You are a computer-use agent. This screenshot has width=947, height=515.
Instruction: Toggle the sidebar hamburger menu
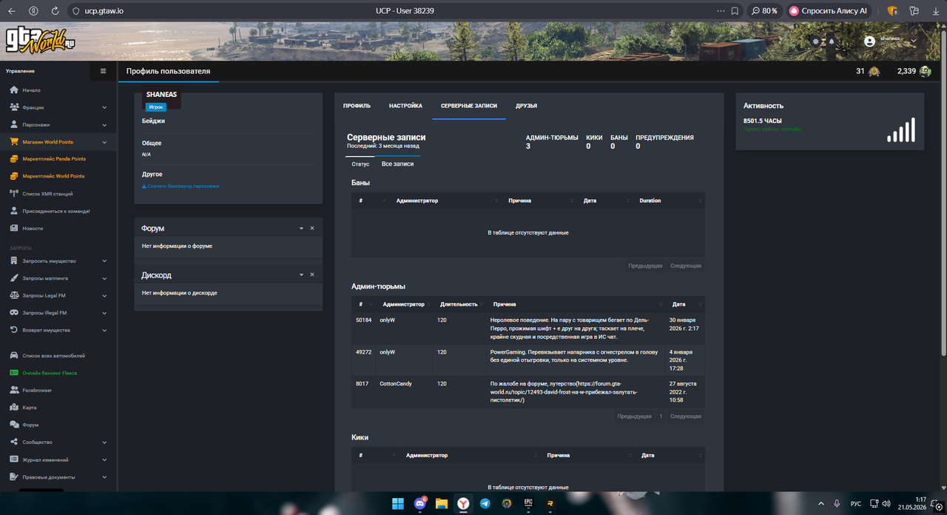point(103,71)
